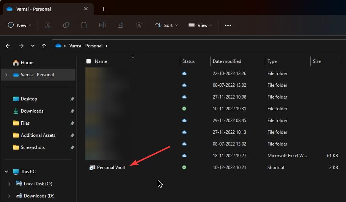Click date 27-11-2022 10:08
This screenshot has width=346, height=202.
click(229, 97)
